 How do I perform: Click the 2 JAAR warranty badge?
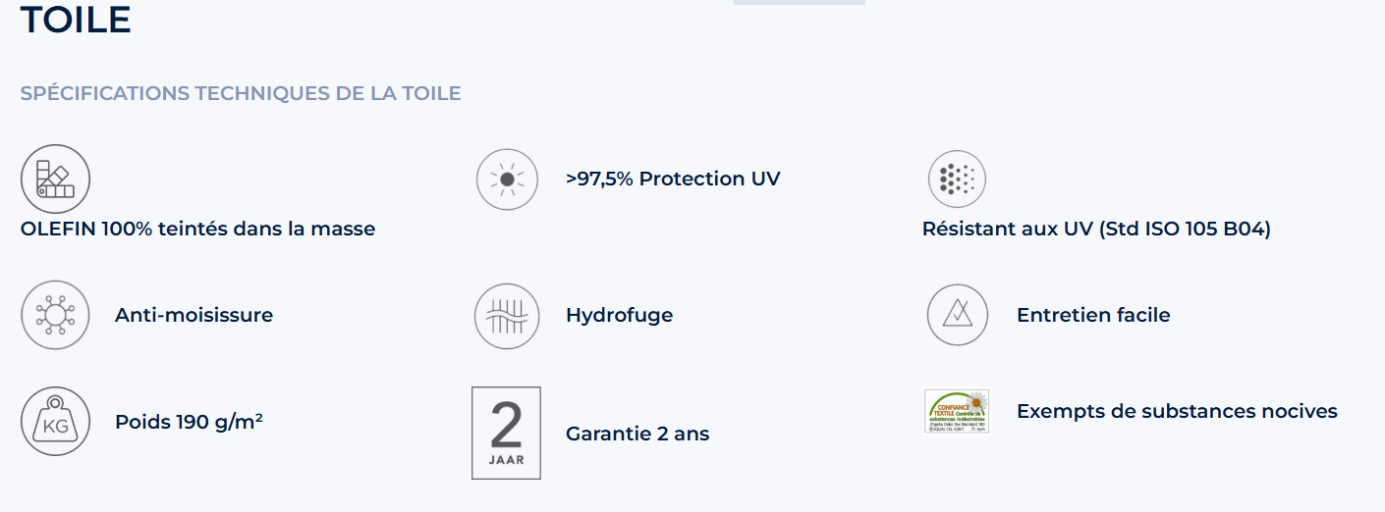506,433
